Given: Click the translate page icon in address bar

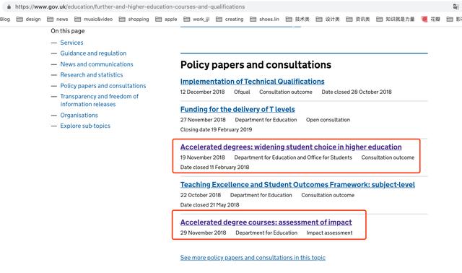Looking at the screenshot, I should click(x=456, y=6).
